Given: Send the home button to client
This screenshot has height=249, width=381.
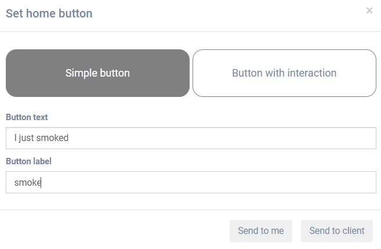Looking at the screenshot, I should (337, 231).
